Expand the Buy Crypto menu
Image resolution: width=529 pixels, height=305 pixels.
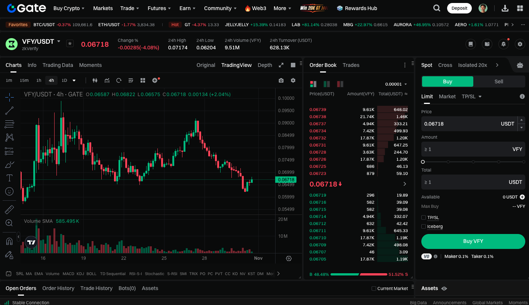pos(69,8)
